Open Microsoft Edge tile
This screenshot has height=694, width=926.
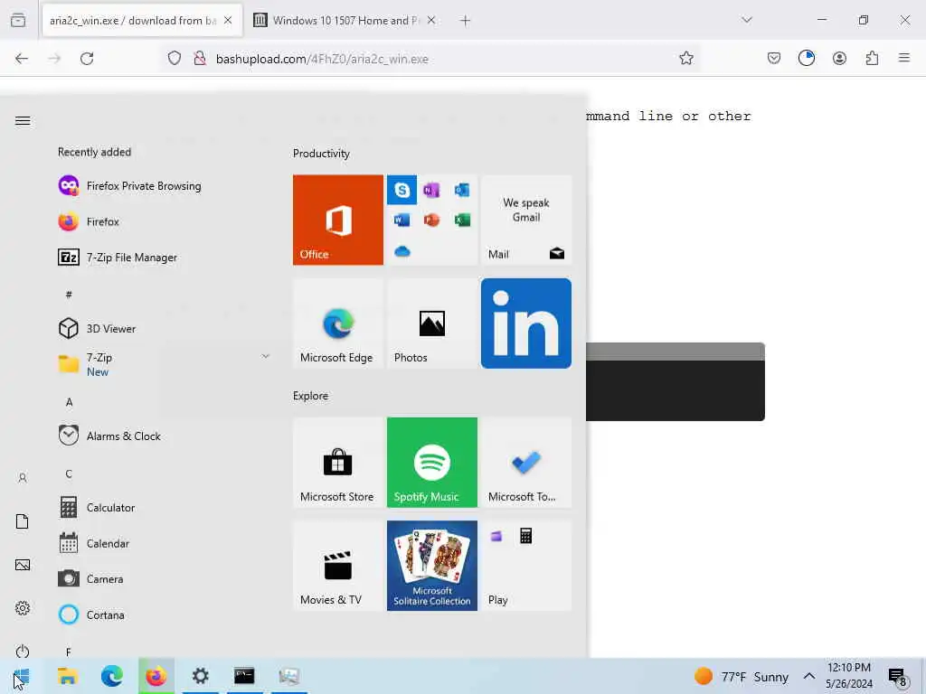tap(338, 324)
